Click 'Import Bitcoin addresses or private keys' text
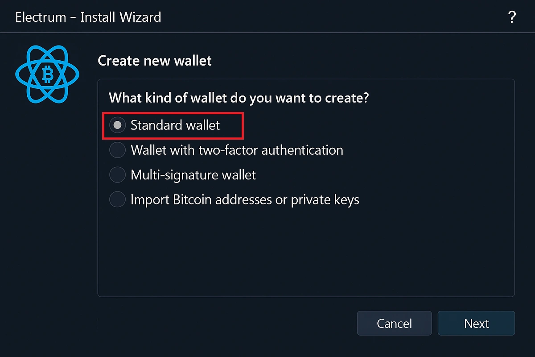 pyautogui.click(x=245, y=199)
